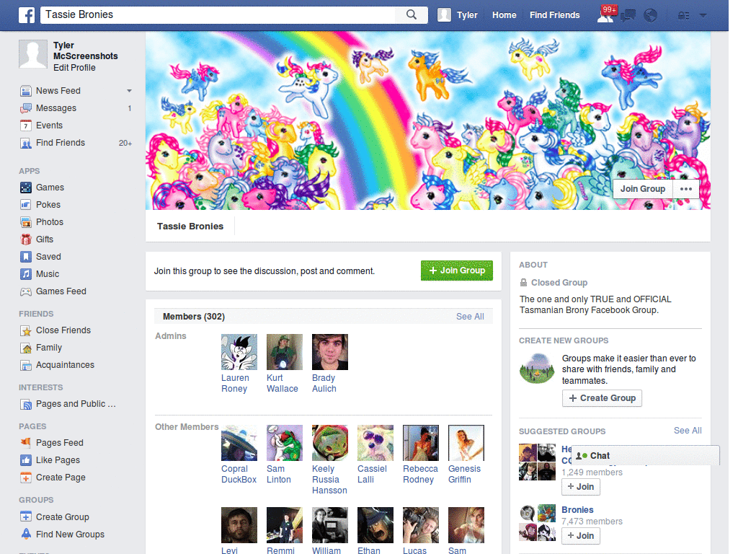The image size is (738, 554).
Task: Click See All members link
Action: point(470,317)
